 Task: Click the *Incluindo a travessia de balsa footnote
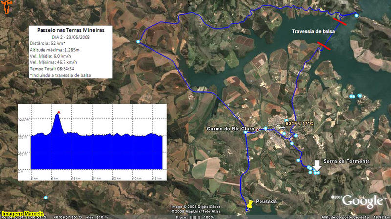(x=60, y=75)
